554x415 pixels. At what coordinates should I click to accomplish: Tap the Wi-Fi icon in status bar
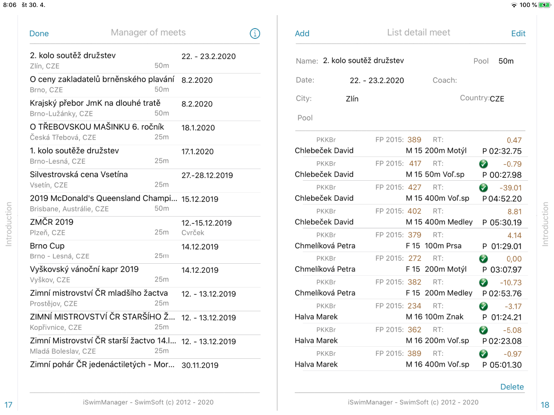[x=514, y=5]
